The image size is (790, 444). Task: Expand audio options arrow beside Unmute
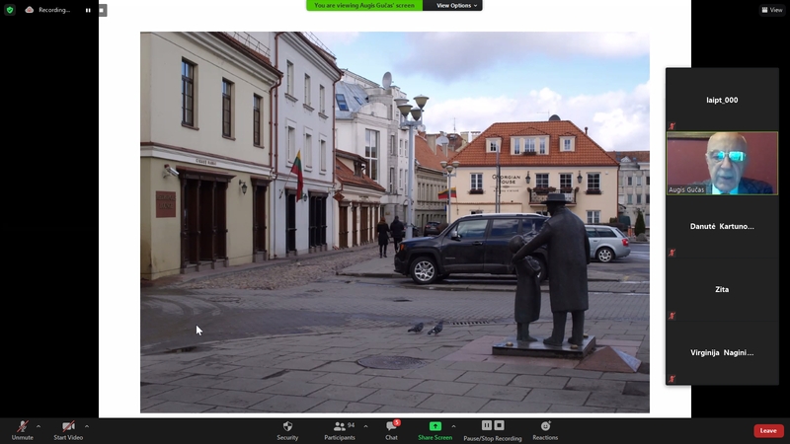click(x=39, y=426)
